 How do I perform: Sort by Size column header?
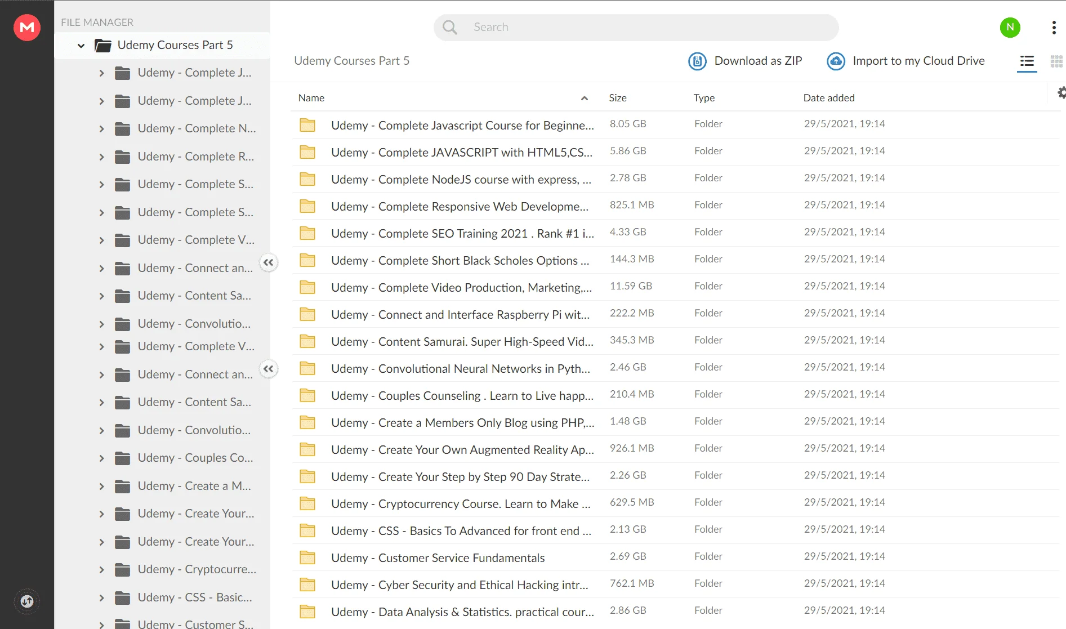(x=618, y=98)
